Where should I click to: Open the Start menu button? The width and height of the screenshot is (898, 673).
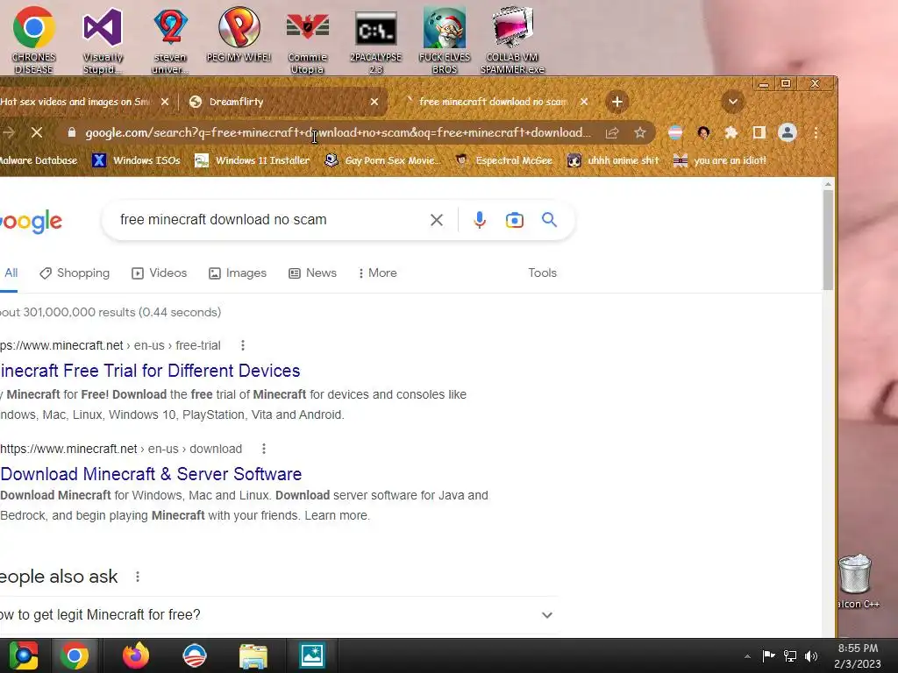pos(23,655)
